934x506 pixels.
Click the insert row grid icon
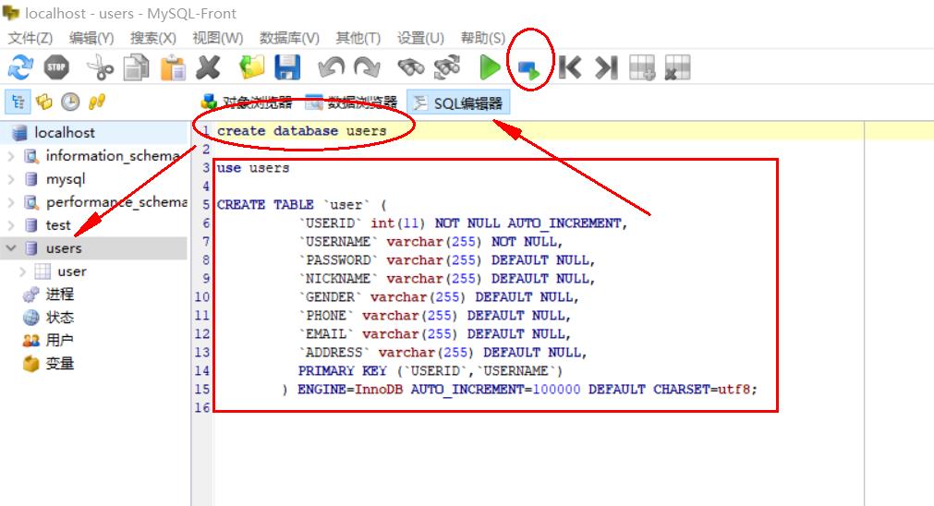pyautogui.click(x=642, y=67)
